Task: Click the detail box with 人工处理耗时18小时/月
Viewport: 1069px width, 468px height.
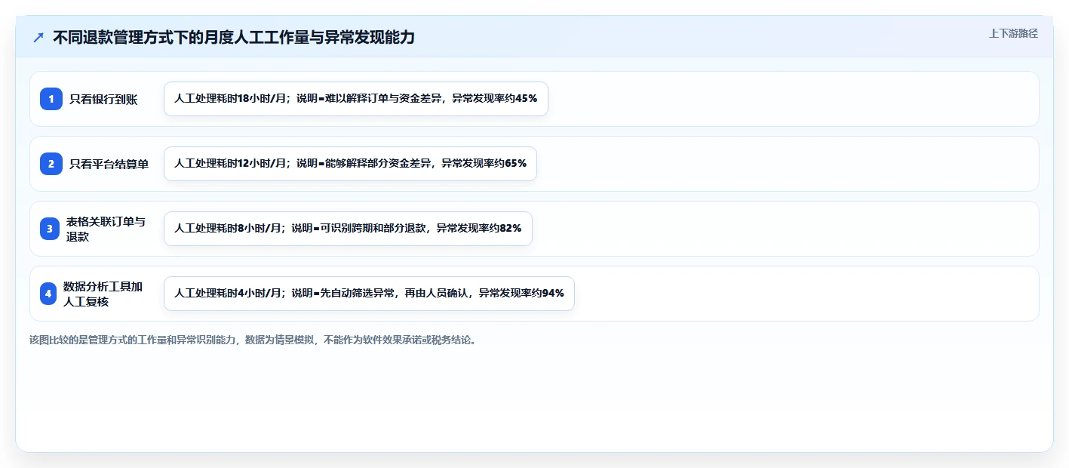Action: (x=356, y=99)
